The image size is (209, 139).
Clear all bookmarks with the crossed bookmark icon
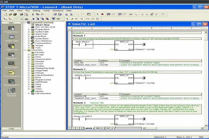(47, 19)
